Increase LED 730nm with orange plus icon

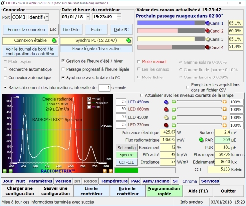(225, 125)
